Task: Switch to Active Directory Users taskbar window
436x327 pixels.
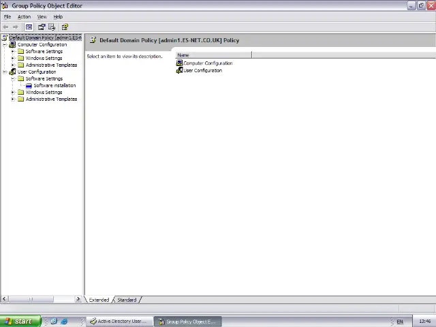Action: coord(120,322)
